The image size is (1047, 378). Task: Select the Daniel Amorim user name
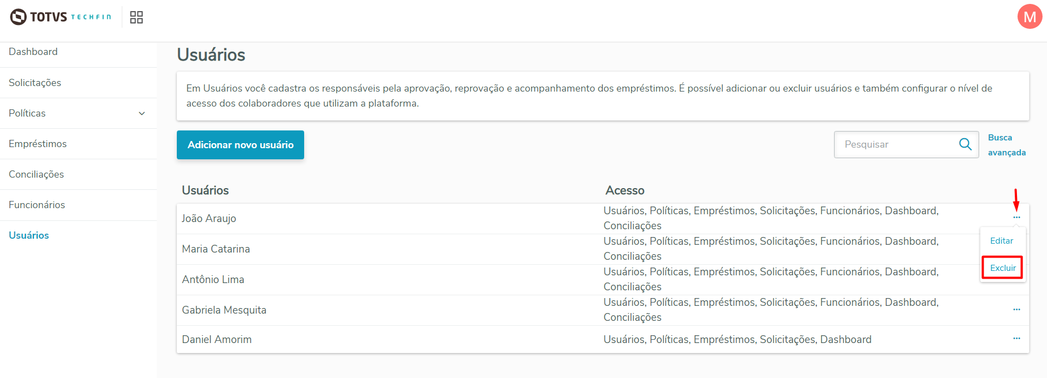coord(217,340)
